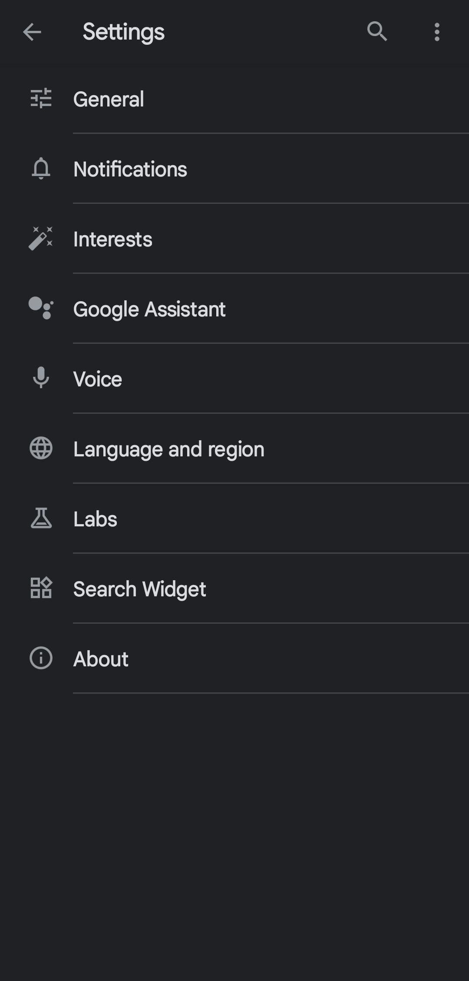The width and height of the screenshot is (469, 981).
Task: Open the three-dot overflow menu
Action: pos(437,32)
